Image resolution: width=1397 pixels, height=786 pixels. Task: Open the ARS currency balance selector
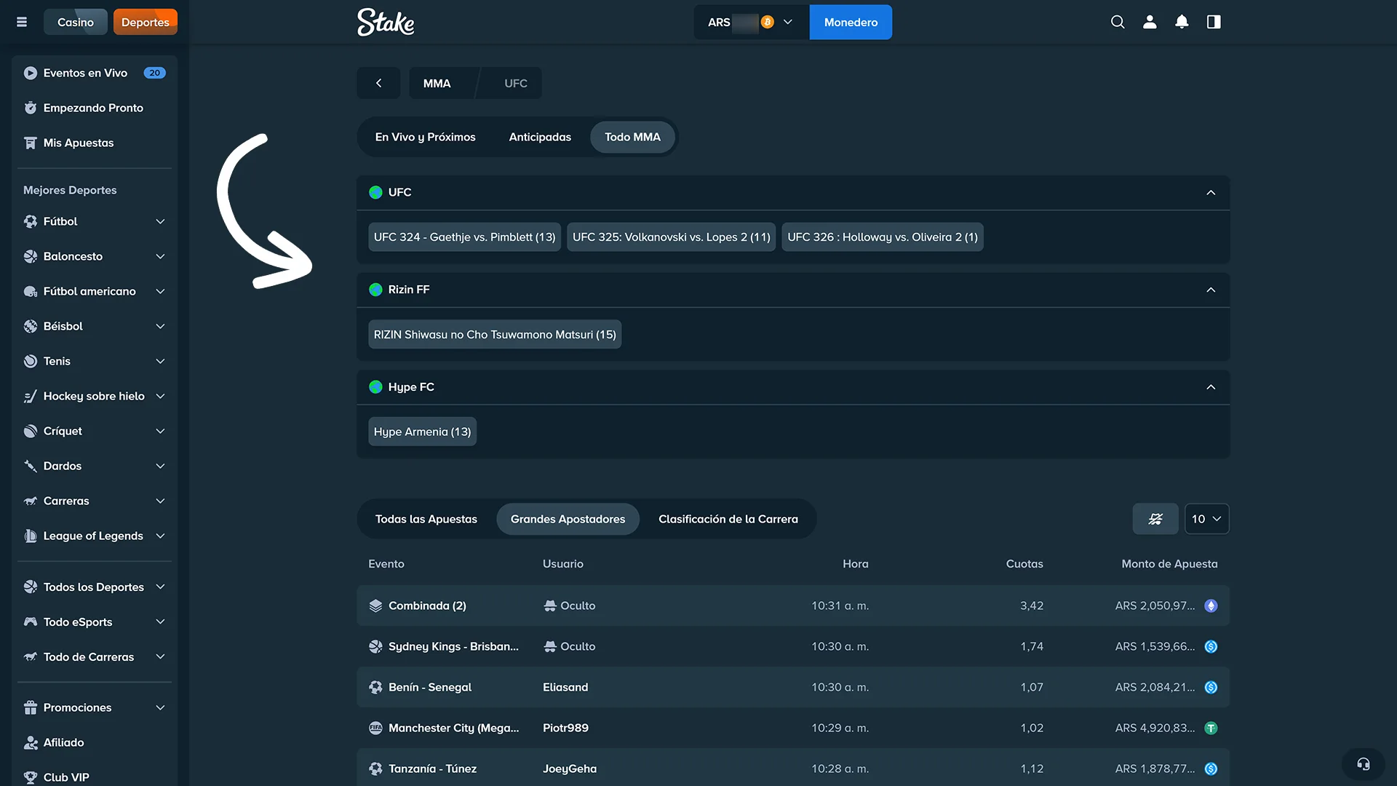(750, 22)
